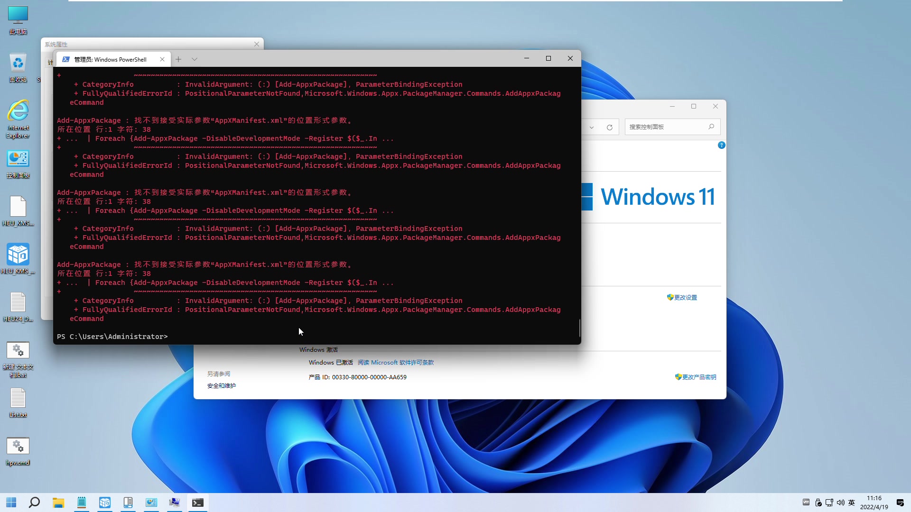This screenshot has height=512, width=911.
Task: Select the 管理员: Windows PowerShell tab
Action: 111,59
